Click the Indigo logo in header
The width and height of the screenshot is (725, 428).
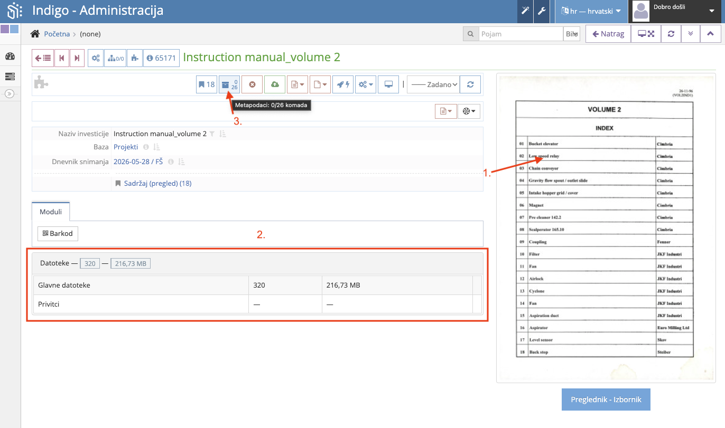tap(14, 11)
